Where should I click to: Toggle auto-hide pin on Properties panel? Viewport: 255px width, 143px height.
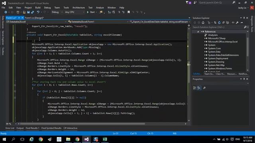click(x=244, y=79)
